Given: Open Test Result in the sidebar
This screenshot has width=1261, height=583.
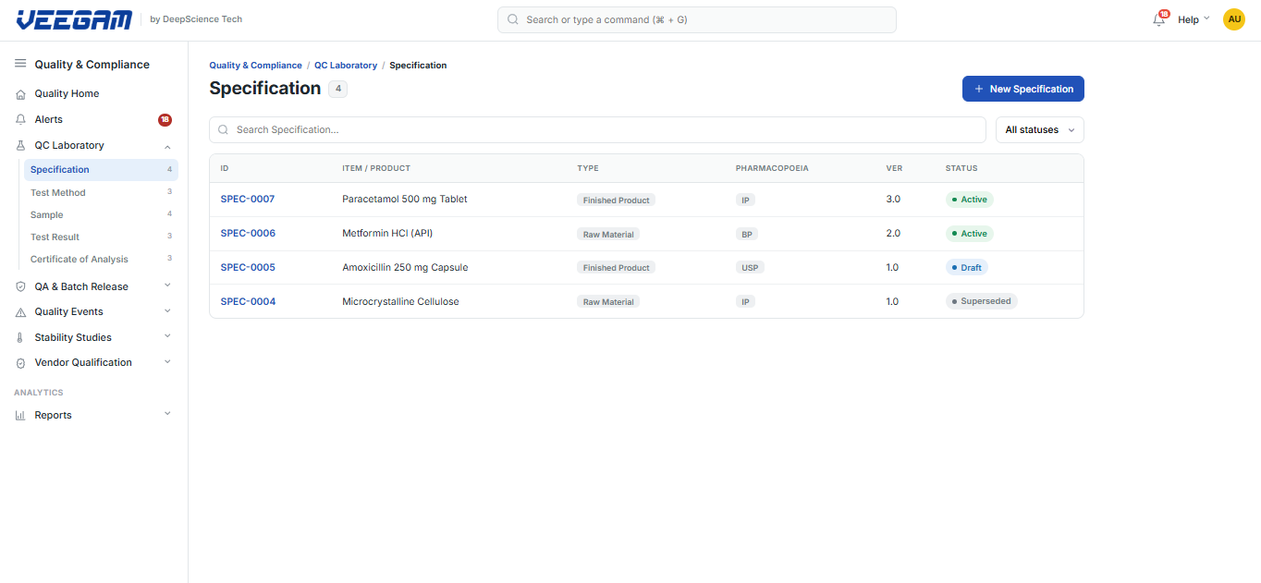Looking at the screenshot, I should pyautogui.click(x=101, y=237).
